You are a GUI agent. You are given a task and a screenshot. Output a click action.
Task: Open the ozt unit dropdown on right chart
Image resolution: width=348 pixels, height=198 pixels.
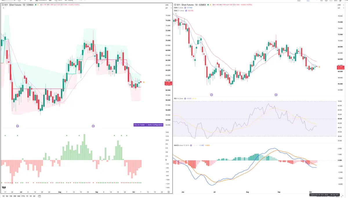pyautogui.click(x=341, y=8)
